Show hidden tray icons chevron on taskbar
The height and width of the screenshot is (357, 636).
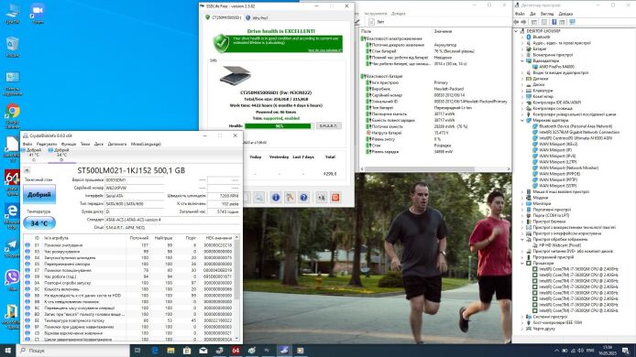coord(557,351)
